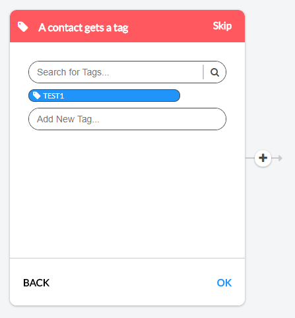
Task: Click the horizontal separator line above BACK and OK
Action: (x=127, y=258)
